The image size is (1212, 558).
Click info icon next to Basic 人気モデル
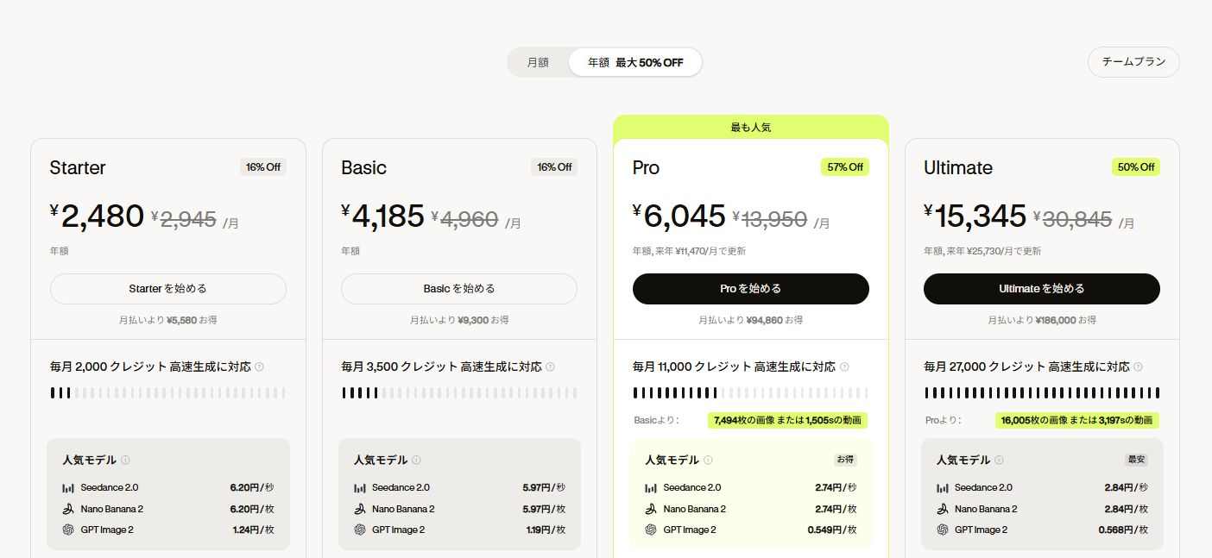417,460
